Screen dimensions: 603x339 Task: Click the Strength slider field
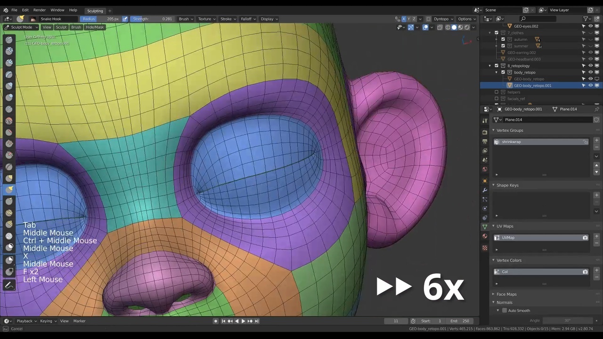click(x=152, y=19)
